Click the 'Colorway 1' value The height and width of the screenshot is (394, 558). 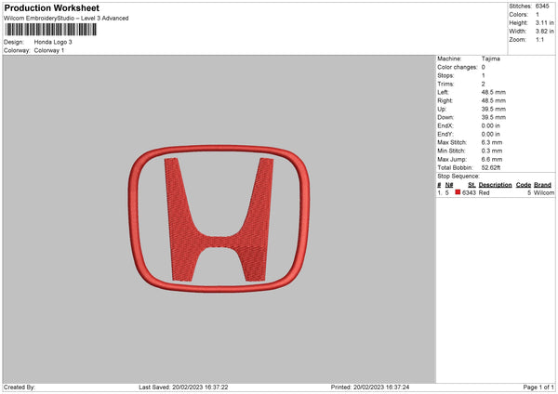[x=49, y=50]
